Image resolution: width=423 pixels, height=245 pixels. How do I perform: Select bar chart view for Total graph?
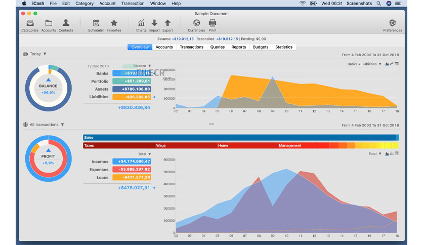(x=392, y=153)
